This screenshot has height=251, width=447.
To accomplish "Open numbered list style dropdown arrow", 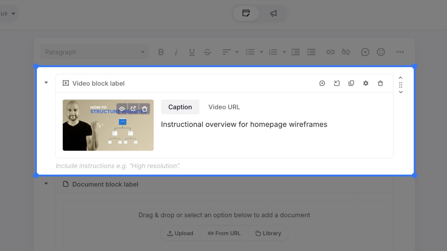I will [x=284, y=52].
